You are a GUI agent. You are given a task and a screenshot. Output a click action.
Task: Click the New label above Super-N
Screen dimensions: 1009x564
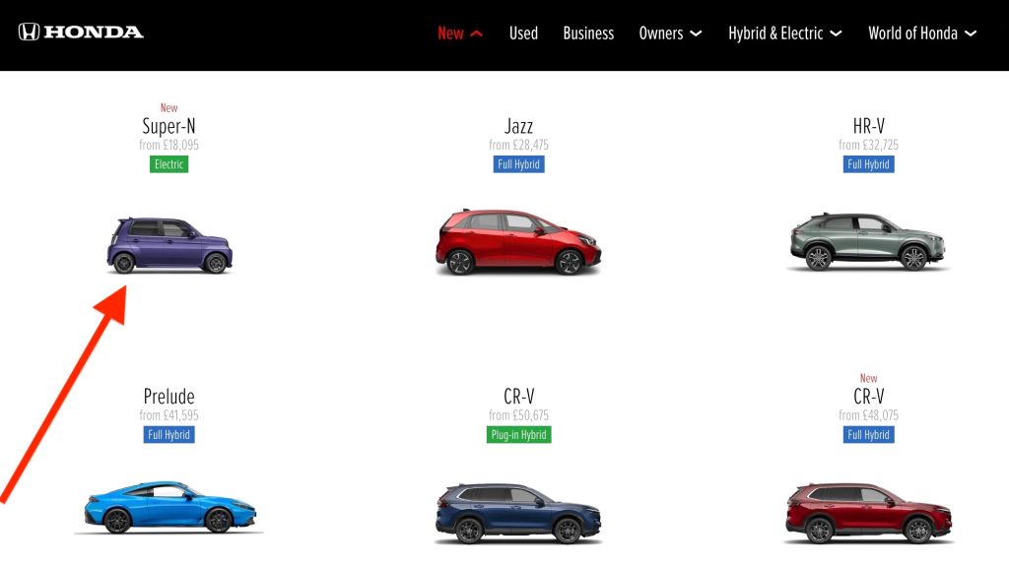pyautogui.click(x=168, y=108)
